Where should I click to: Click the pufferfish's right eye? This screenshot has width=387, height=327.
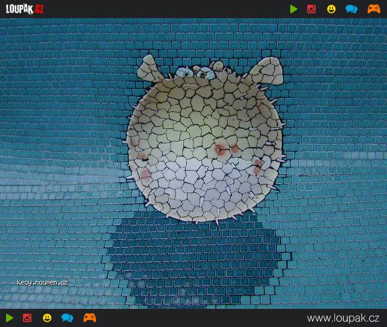[206, 73]
